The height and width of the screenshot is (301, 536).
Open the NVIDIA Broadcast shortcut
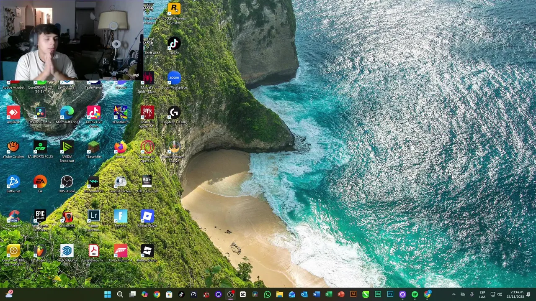tap(67, 152)
